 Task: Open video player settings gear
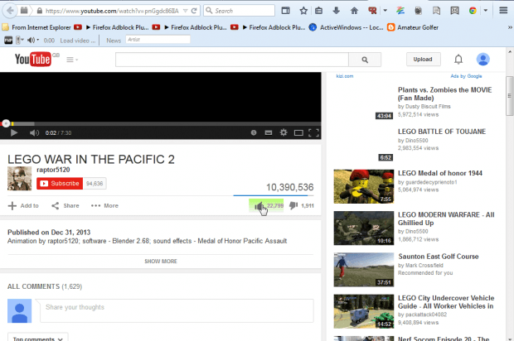(284, 132)
